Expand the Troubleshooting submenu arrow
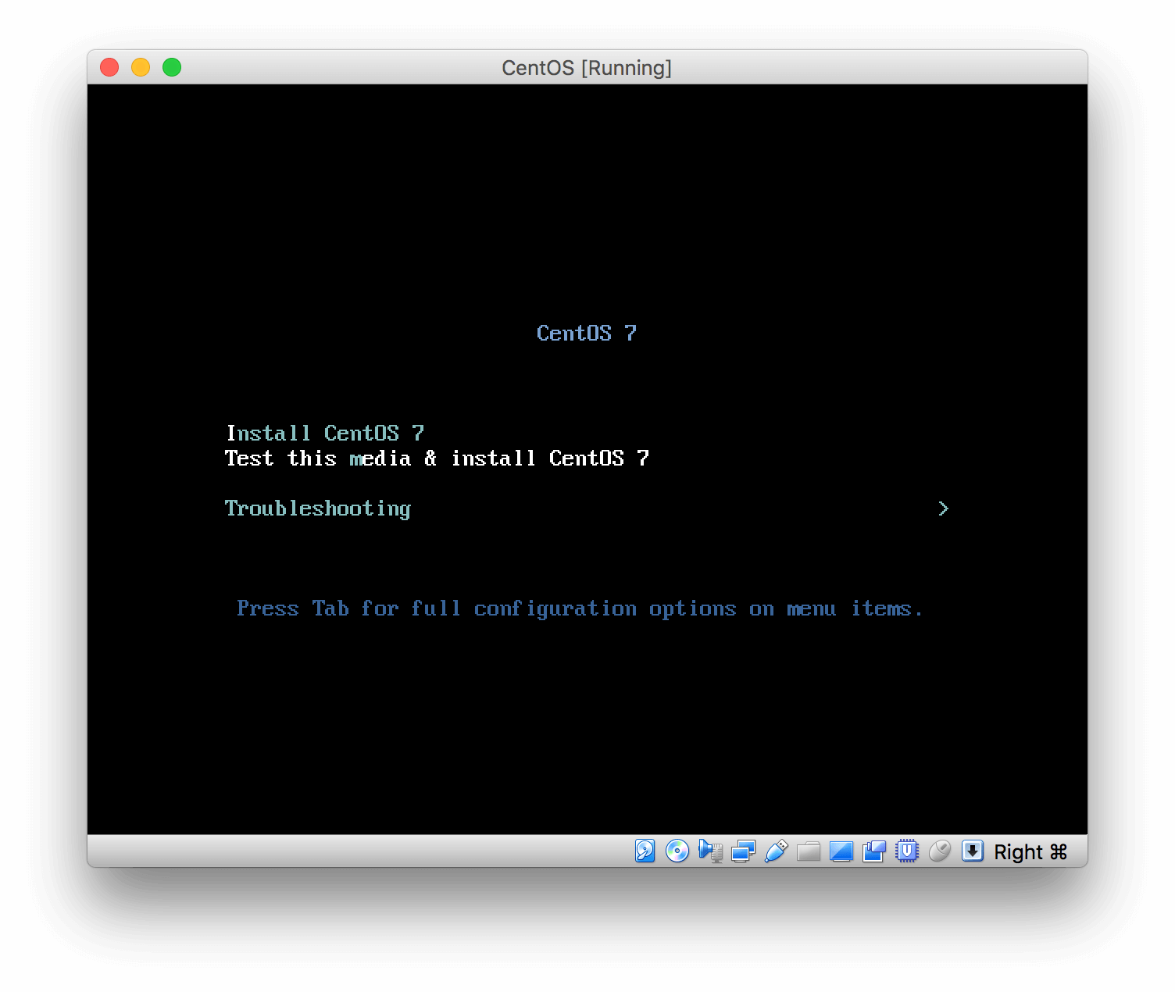1175x992 pixels. coord(943,508)
